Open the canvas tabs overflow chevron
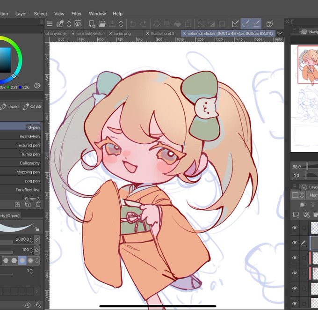 pos(280,33)
